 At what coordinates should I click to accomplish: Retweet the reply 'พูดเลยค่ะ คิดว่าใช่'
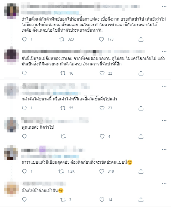click(63, 136)
